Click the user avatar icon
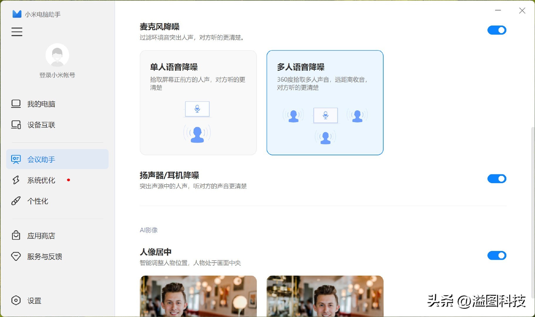This screenshot has width=535, height=317. (57, 55)
